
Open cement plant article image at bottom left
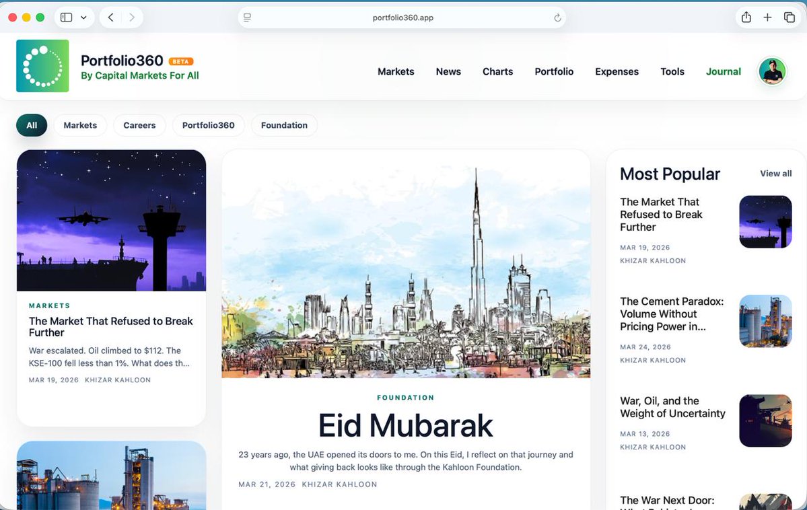click(111, 476)
